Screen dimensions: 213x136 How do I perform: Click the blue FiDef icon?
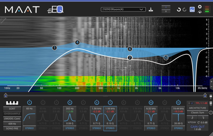192,10
